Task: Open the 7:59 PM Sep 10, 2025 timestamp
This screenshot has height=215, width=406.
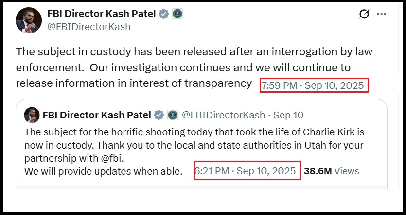Action: (313, 85)
